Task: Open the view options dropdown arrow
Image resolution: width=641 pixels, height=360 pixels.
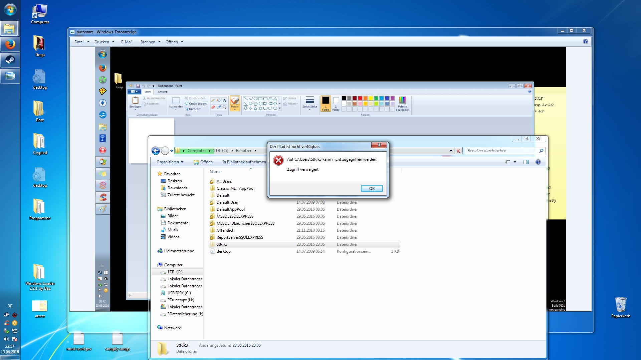Action: 515,162
